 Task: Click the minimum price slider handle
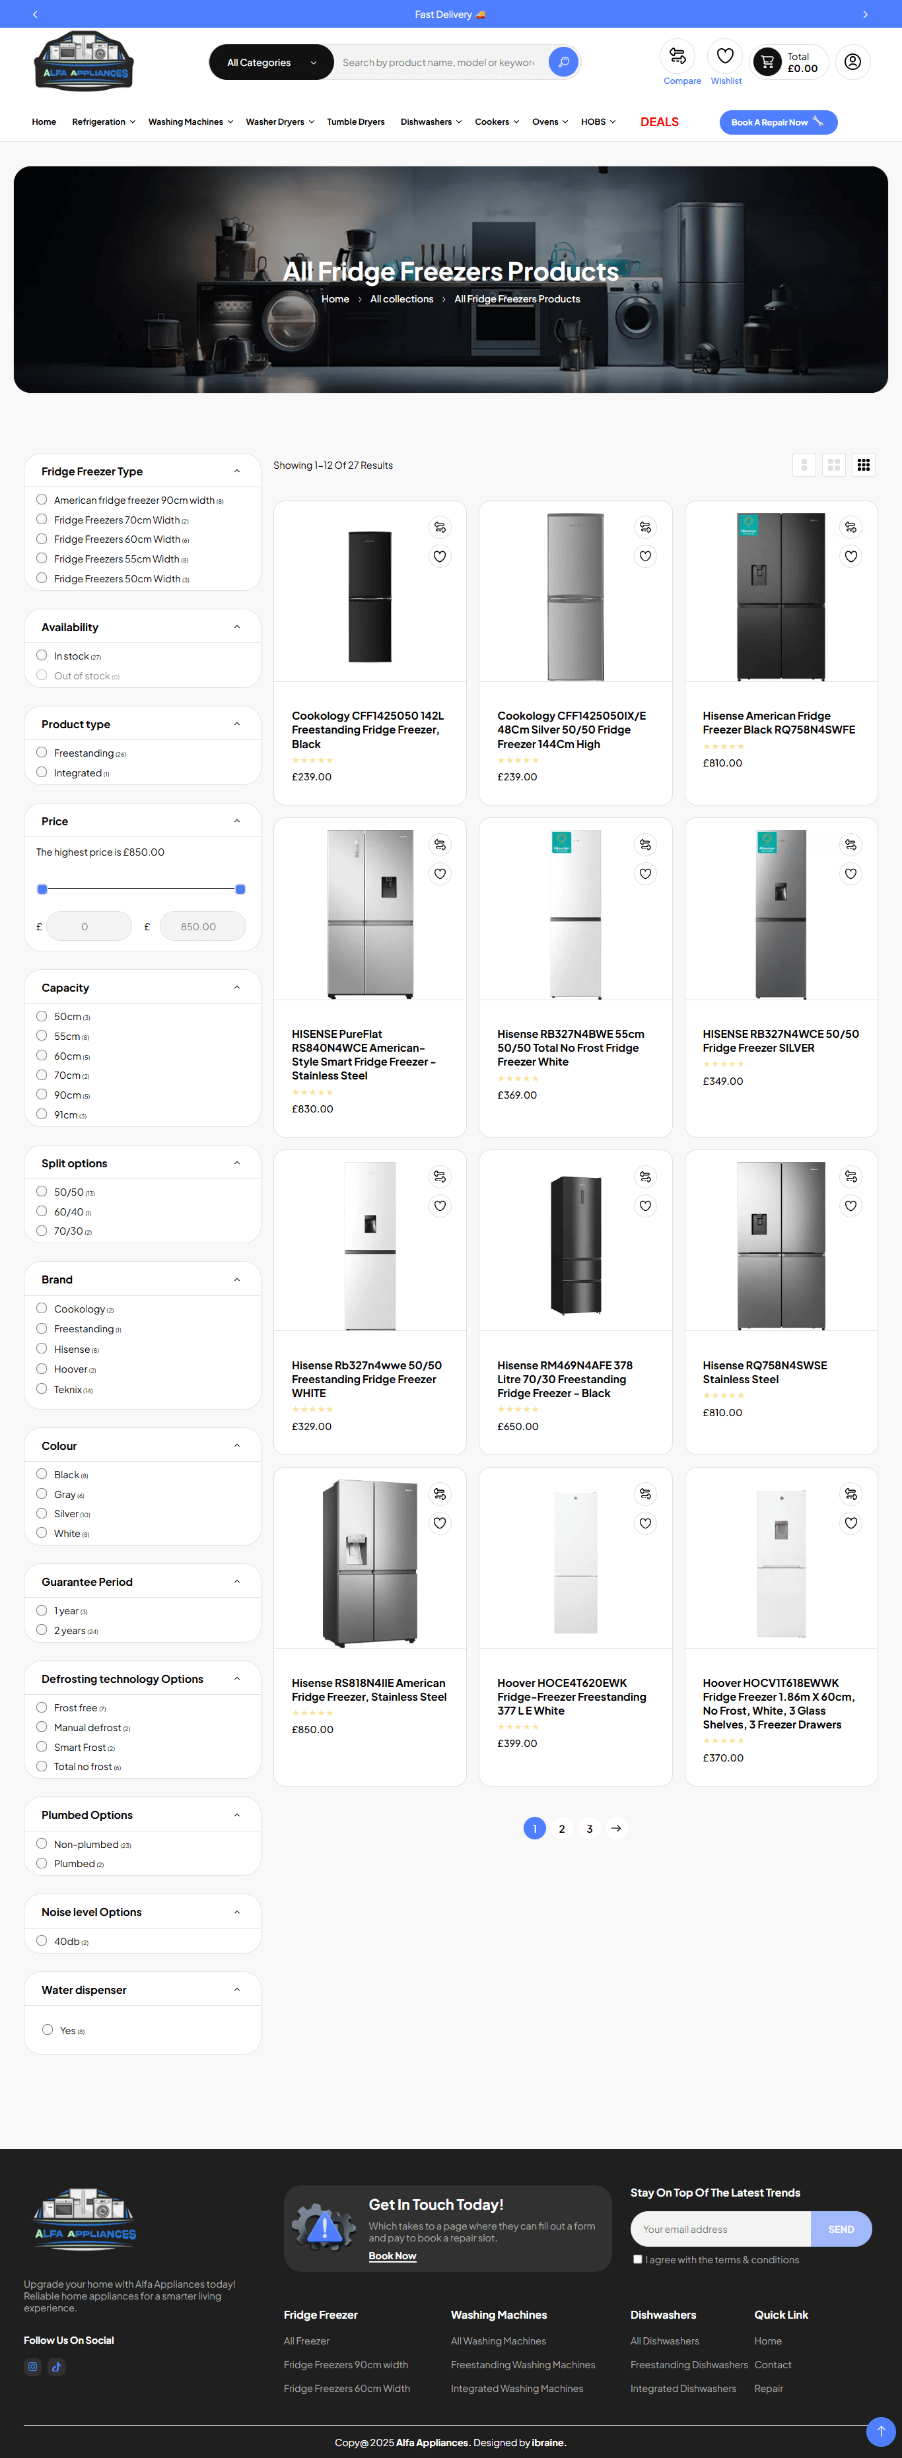(42, 889)
